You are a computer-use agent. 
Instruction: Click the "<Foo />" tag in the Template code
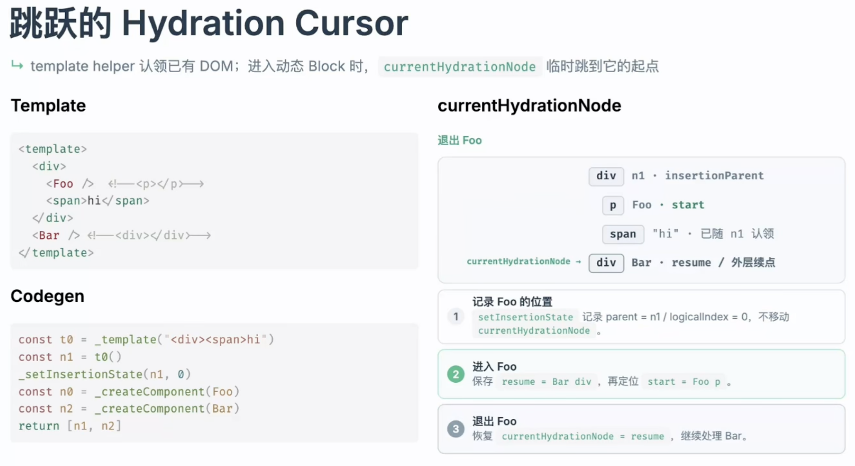pos(70,184)
